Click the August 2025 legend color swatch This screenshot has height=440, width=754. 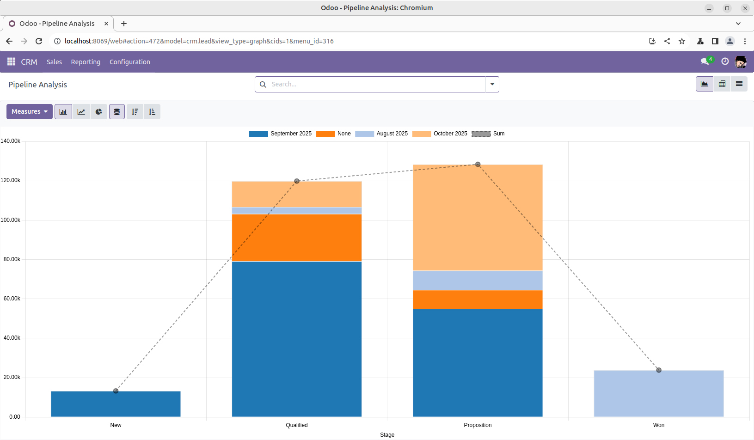tap(364, 134)
